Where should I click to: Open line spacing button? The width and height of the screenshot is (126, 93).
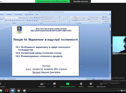click(x=39, y=18)
